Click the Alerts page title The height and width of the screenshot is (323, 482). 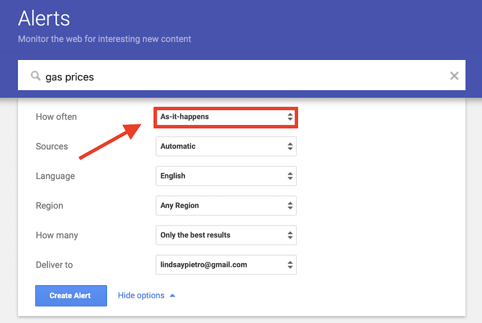pyautogui.click(x=44, y=19)
